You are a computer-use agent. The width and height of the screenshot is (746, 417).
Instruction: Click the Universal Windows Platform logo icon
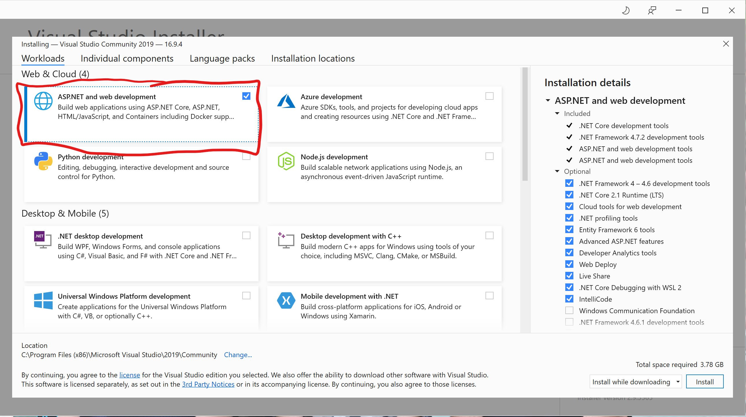click(43, 300)
